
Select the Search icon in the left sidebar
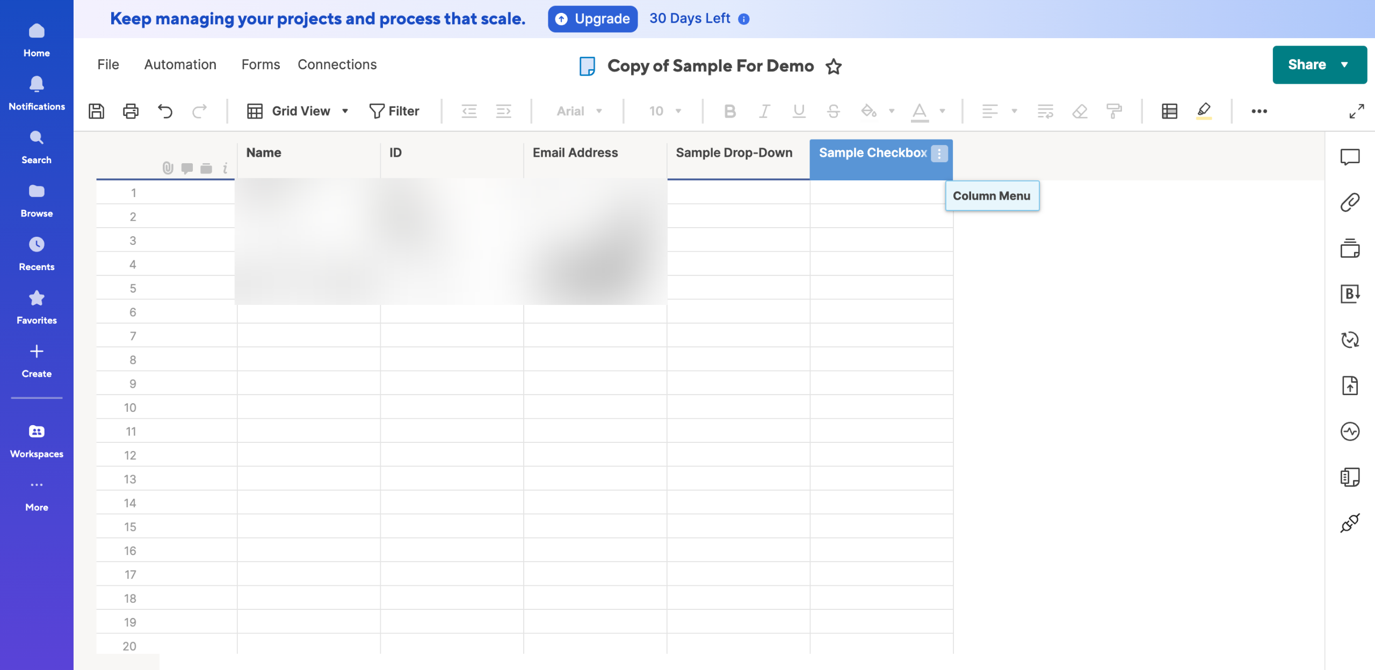tap(36, 137)
